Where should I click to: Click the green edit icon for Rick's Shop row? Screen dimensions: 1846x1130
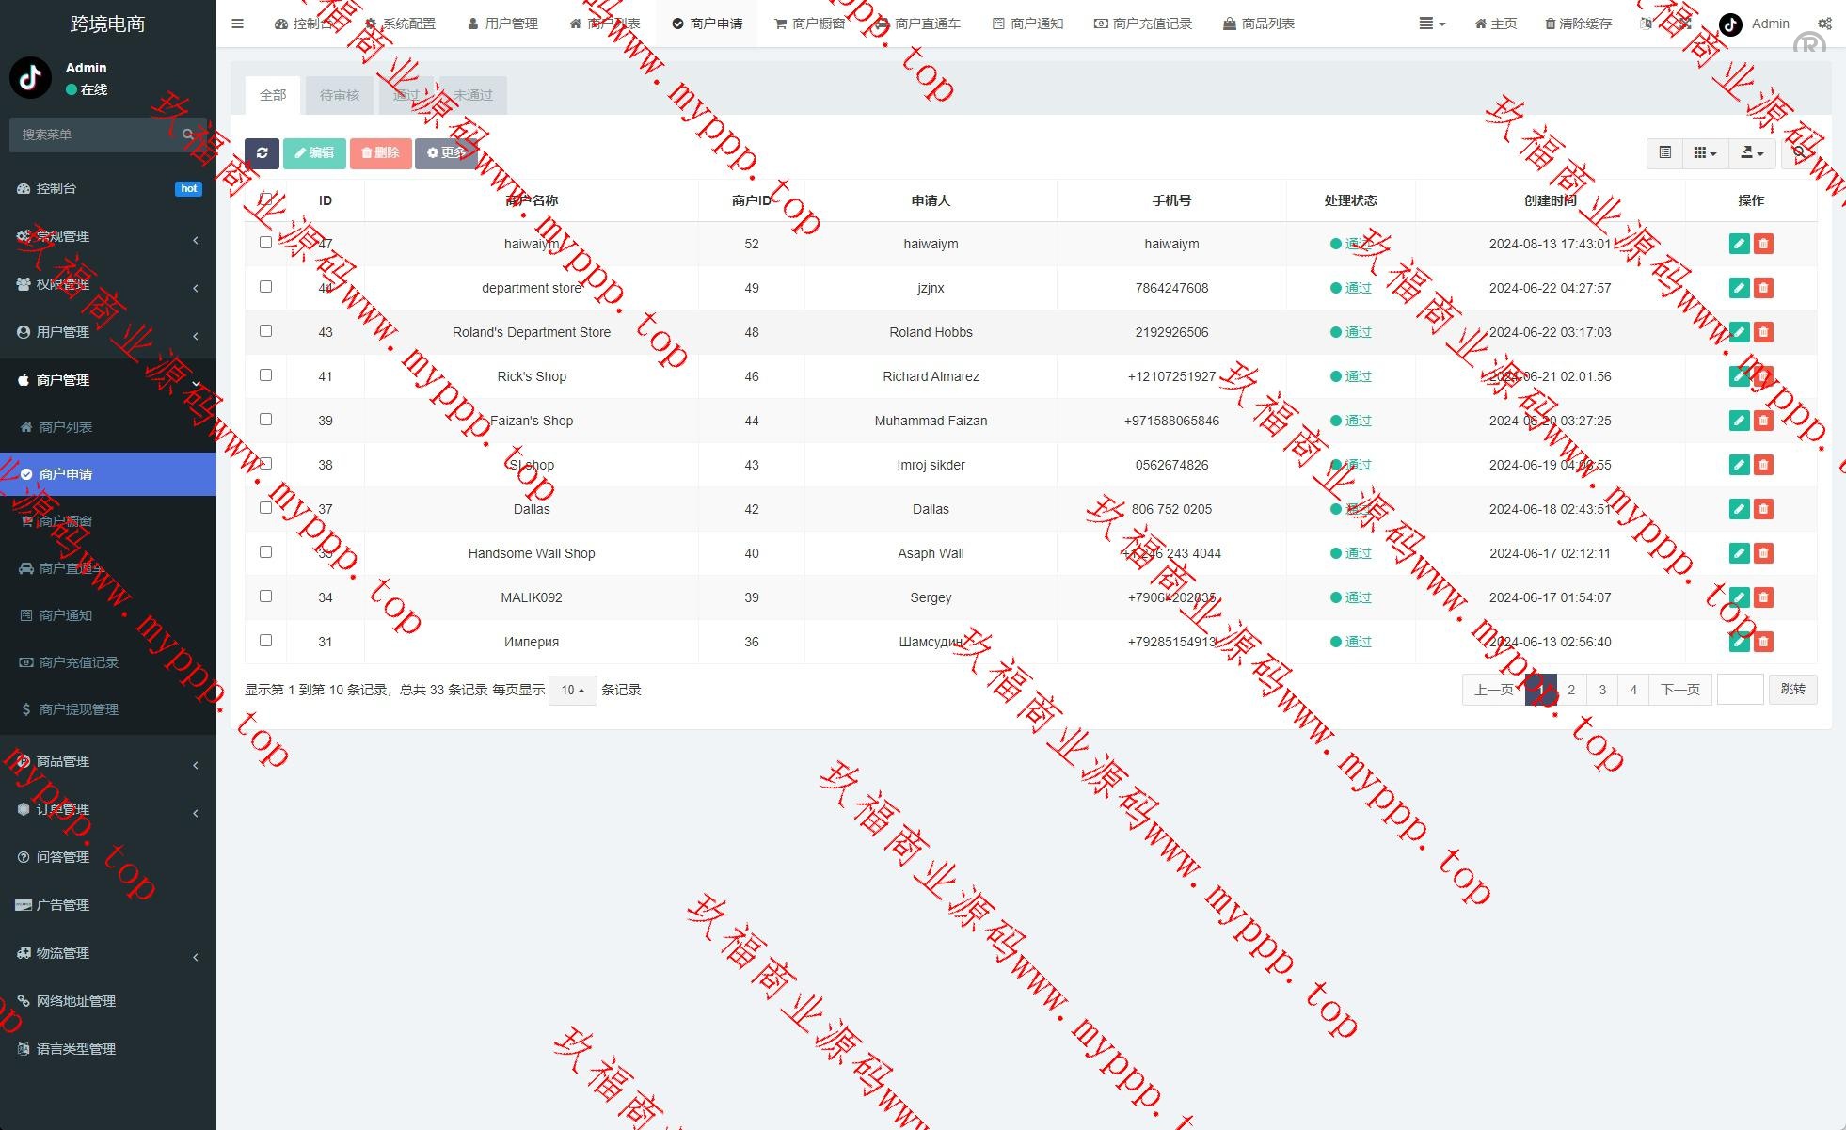tap(1739, 376)
